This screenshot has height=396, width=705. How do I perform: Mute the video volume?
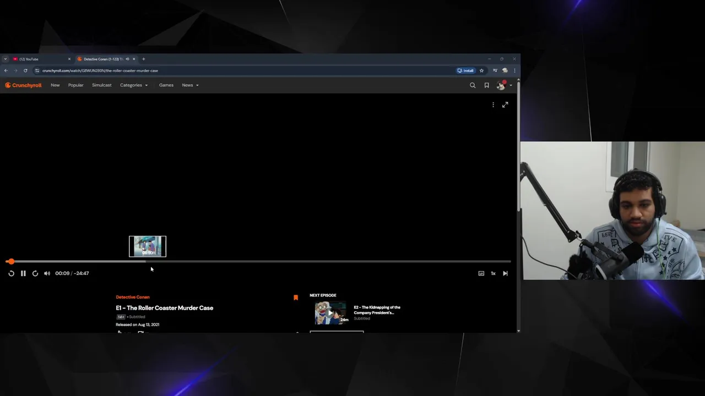point(47,273)
